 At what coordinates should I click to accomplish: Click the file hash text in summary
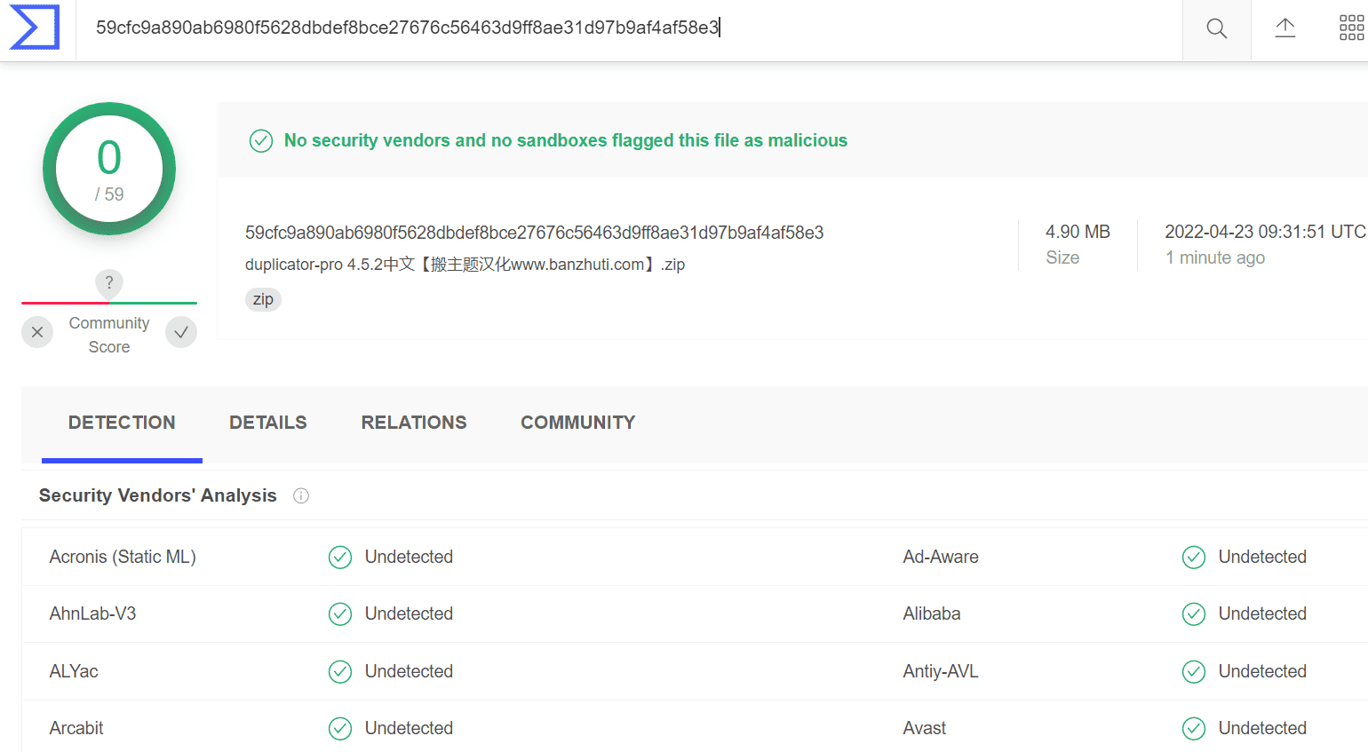pyautogui.click(x=535, y=233)
